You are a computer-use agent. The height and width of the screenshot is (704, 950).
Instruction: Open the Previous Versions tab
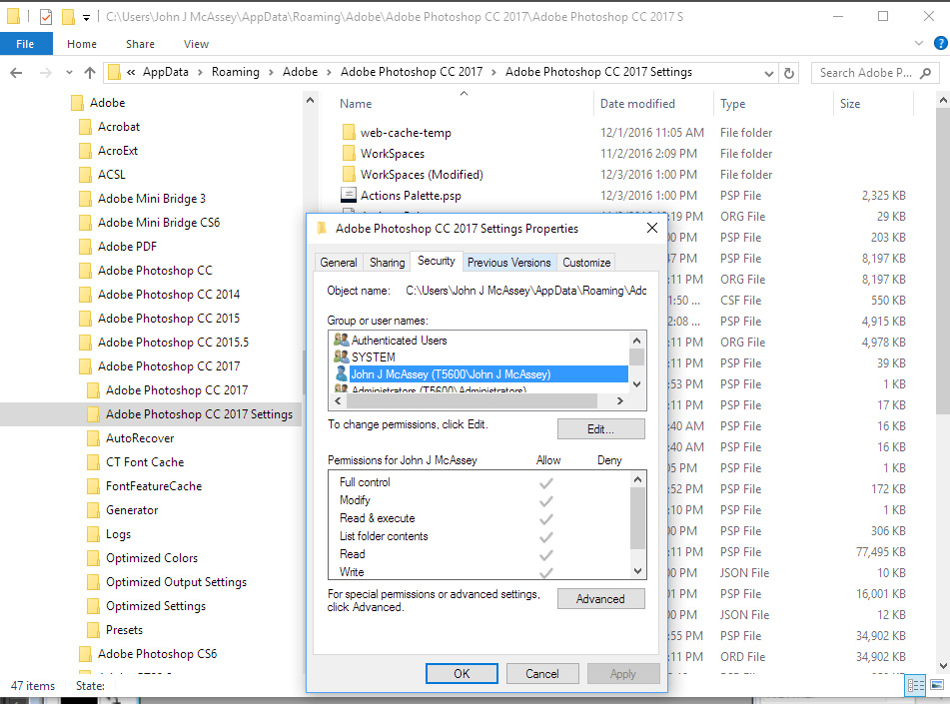coord(508,263)
